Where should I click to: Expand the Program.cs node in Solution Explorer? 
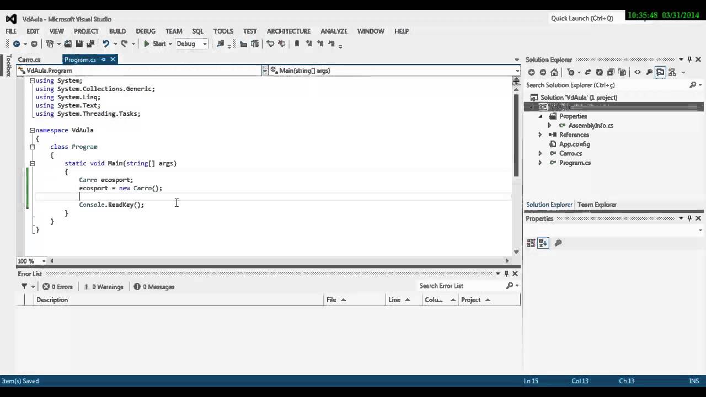click(541, 163)
